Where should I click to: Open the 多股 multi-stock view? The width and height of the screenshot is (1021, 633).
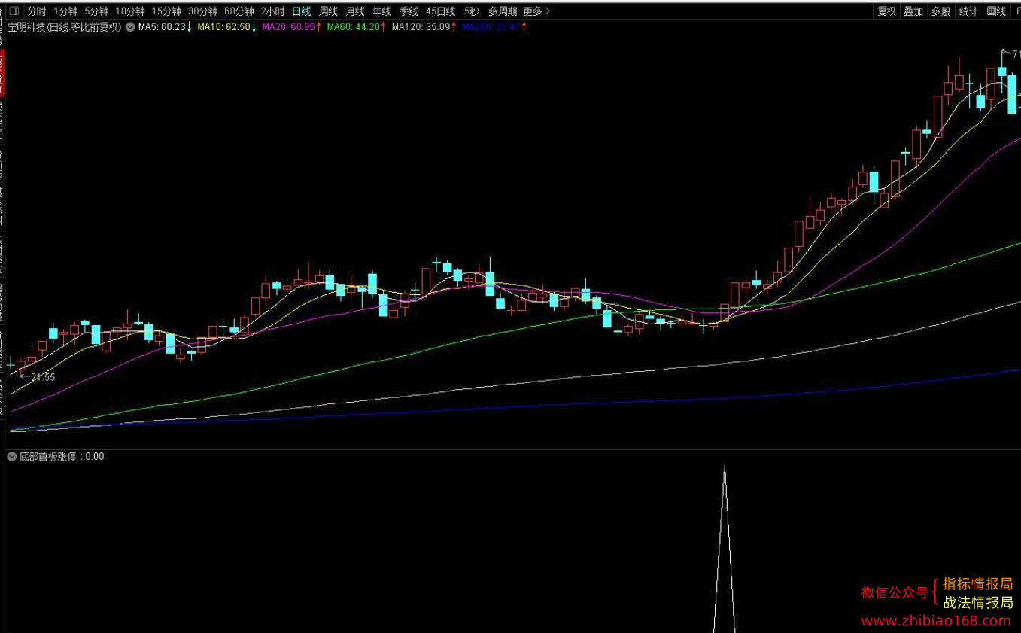pyautogui.click(x=940, y=11)
